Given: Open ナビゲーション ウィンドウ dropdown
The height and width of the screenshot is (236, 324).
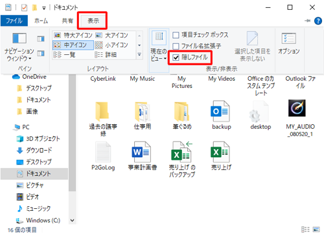Looking at the screenshot, I should (19, 47).
